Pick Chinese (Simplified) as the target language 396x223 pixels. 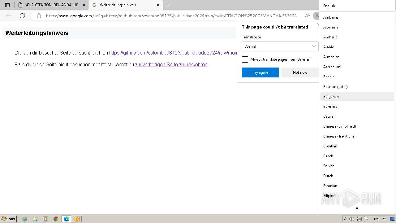[357, 126]
